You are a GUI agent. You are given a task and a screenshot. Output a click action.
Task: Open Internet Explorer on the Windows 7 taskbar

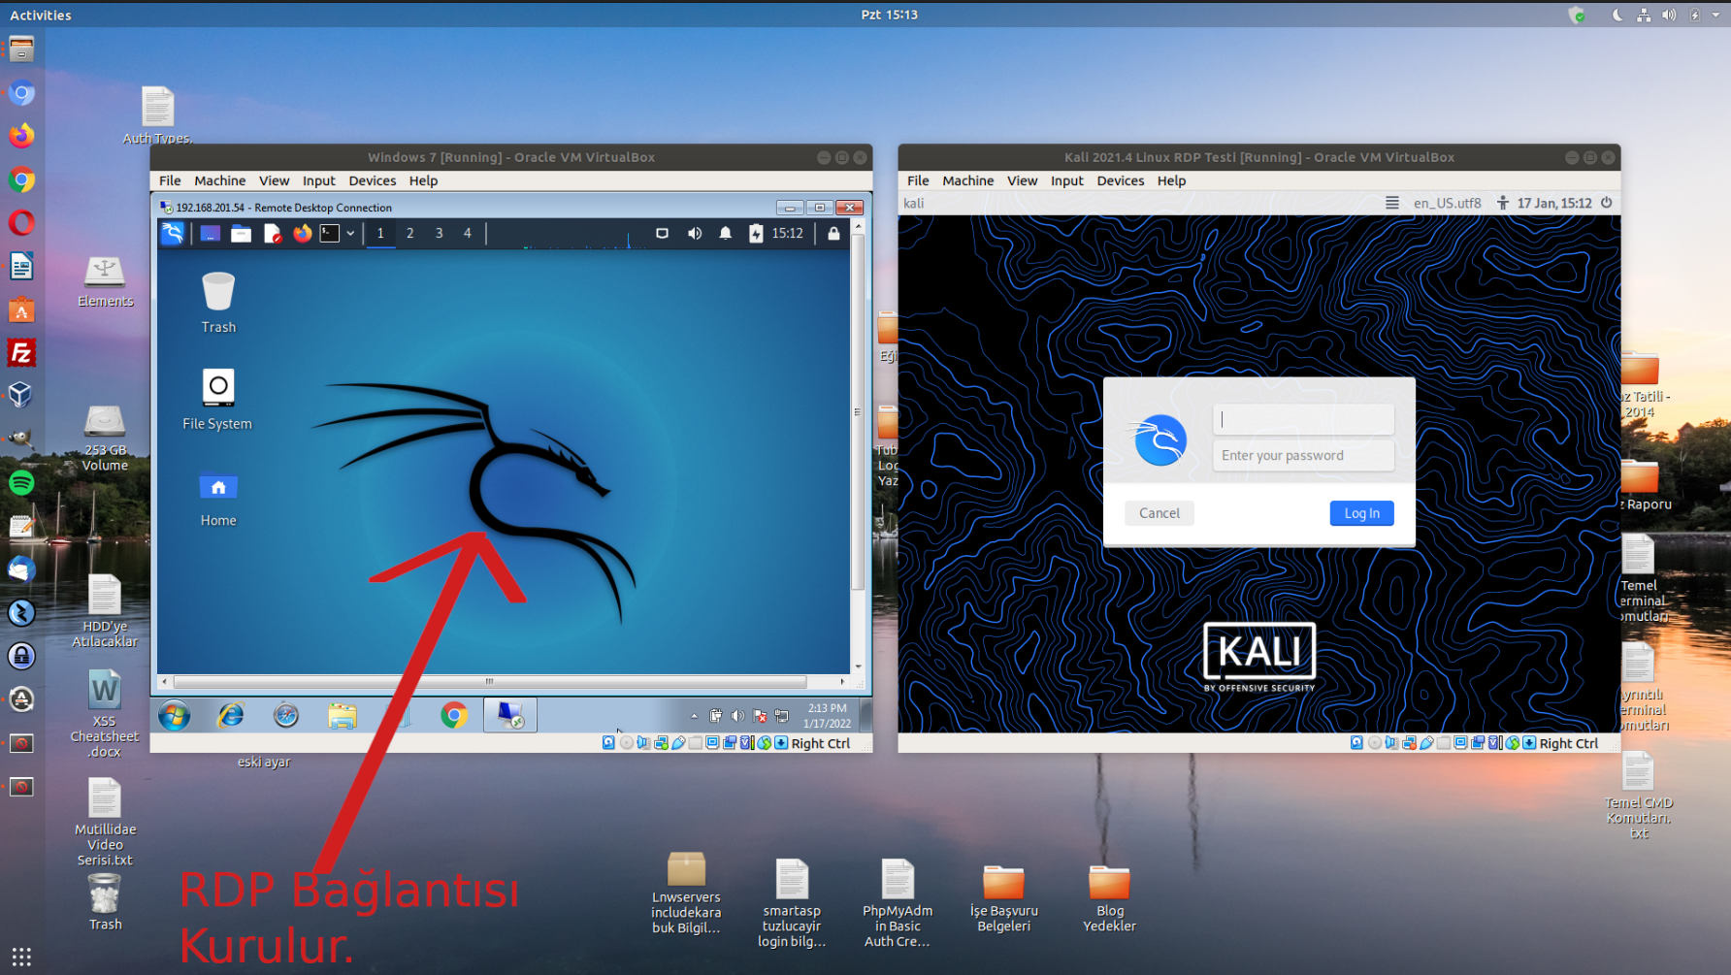pos(230,716)
